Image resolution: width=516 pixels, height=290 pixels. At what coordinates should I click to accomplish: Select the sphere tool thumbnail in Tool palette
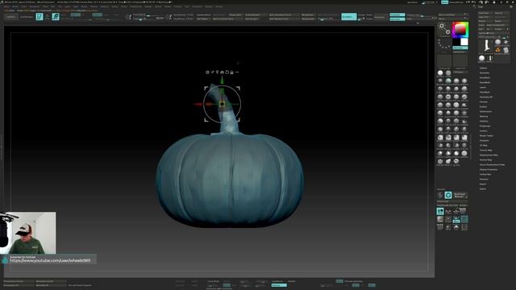(498, 42)
